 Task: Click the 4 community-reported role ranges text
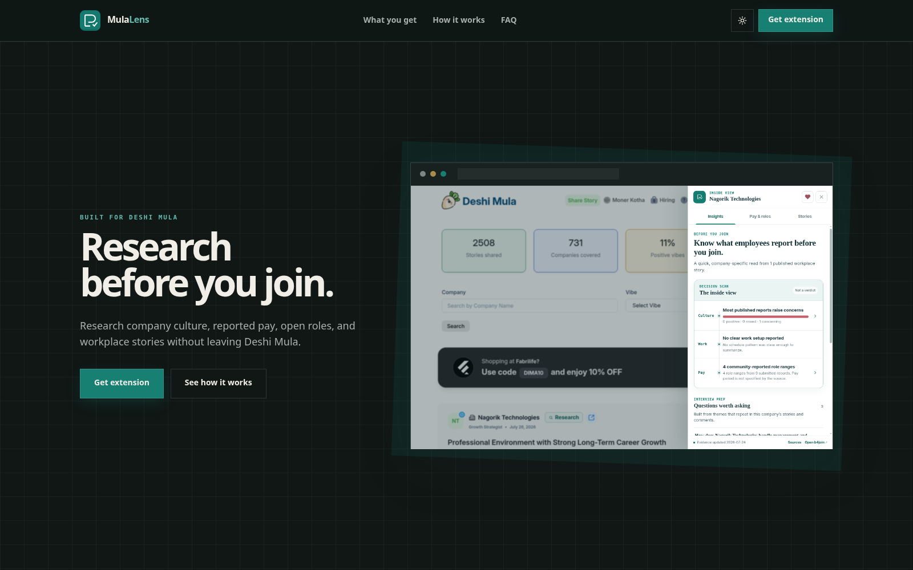tap(759, 367)
